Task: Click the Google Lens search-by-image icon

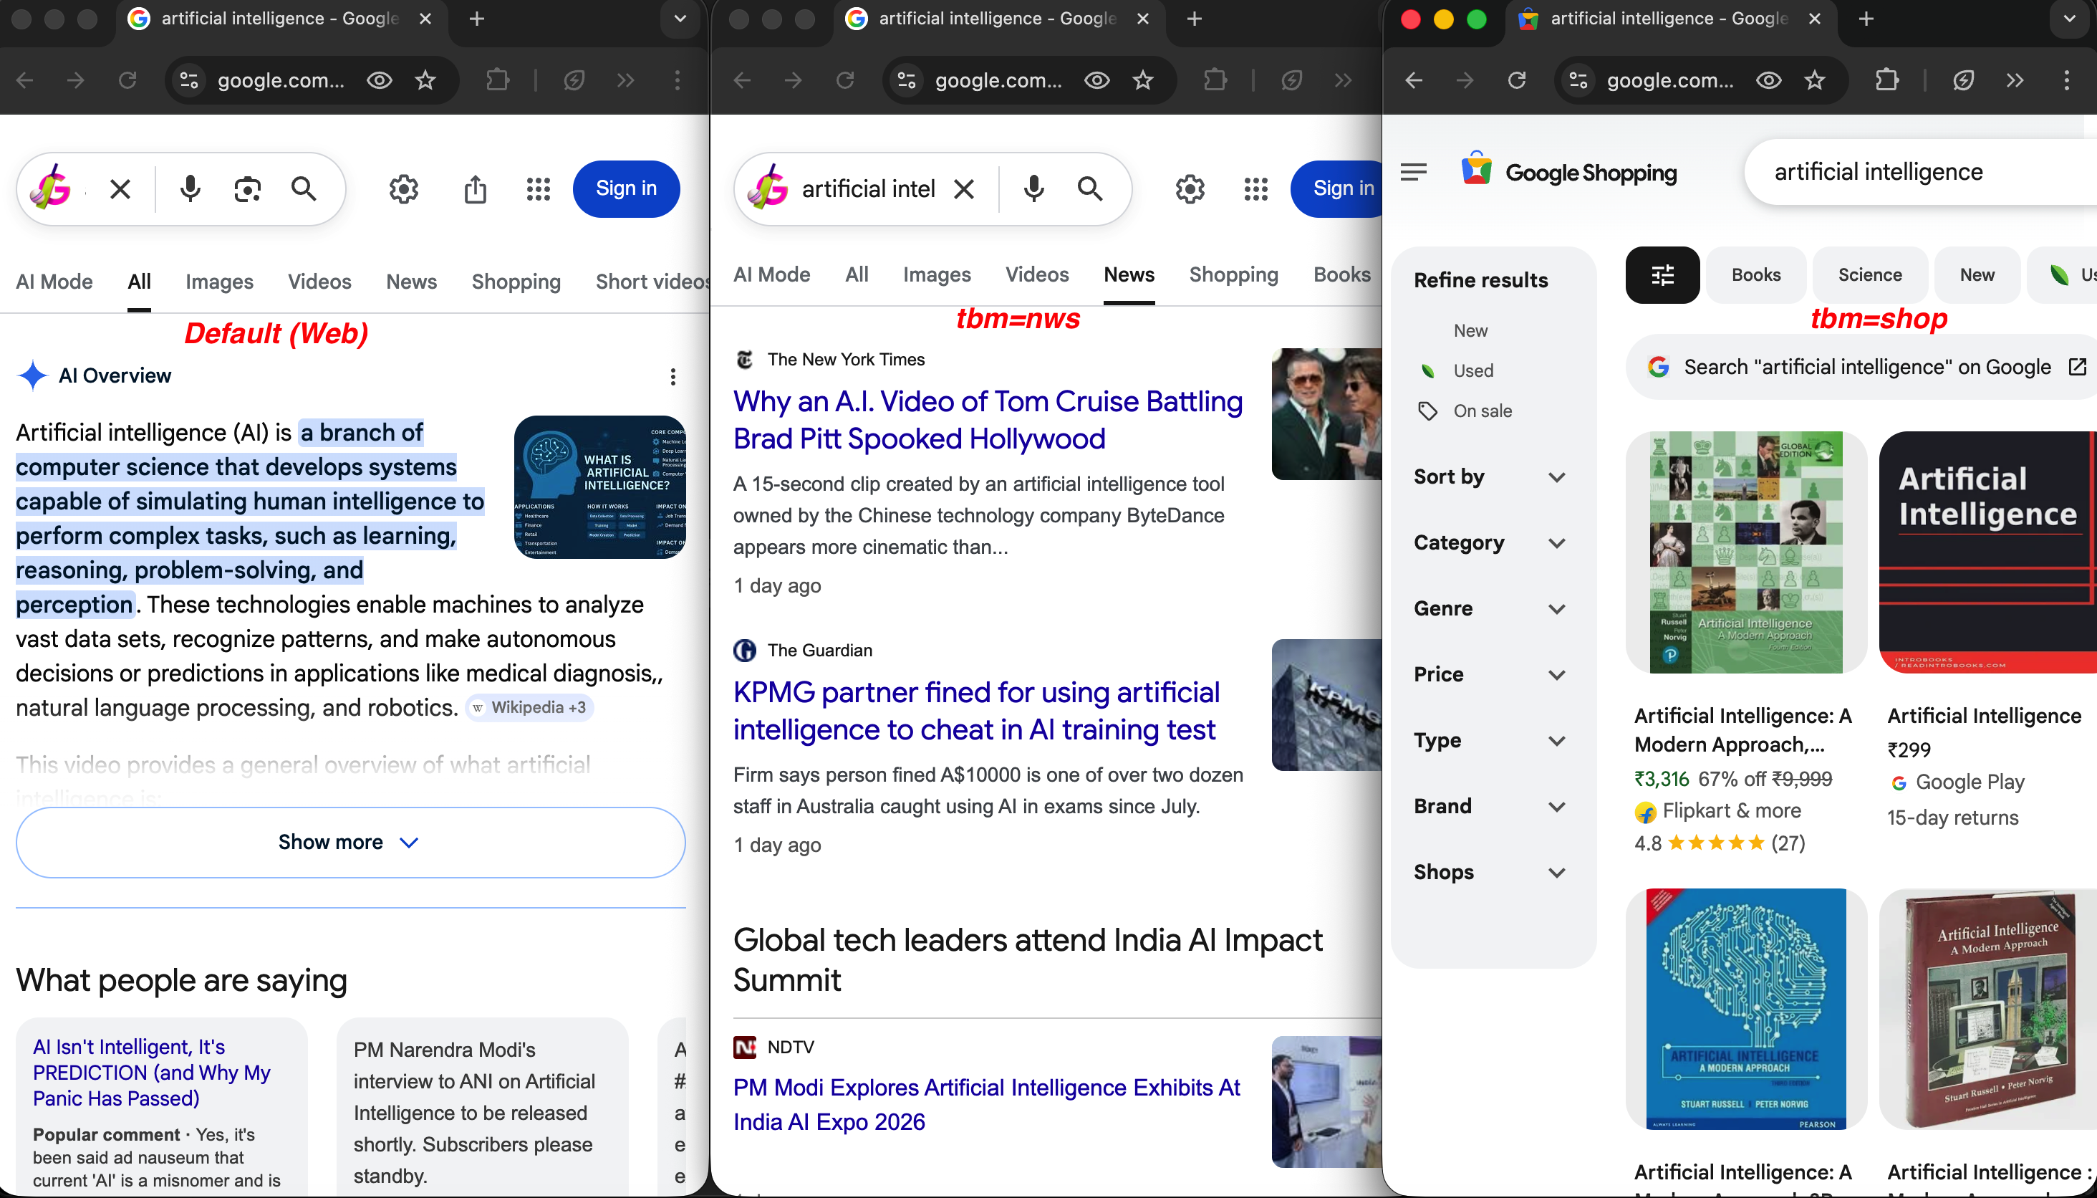Action: click(246, 189)
